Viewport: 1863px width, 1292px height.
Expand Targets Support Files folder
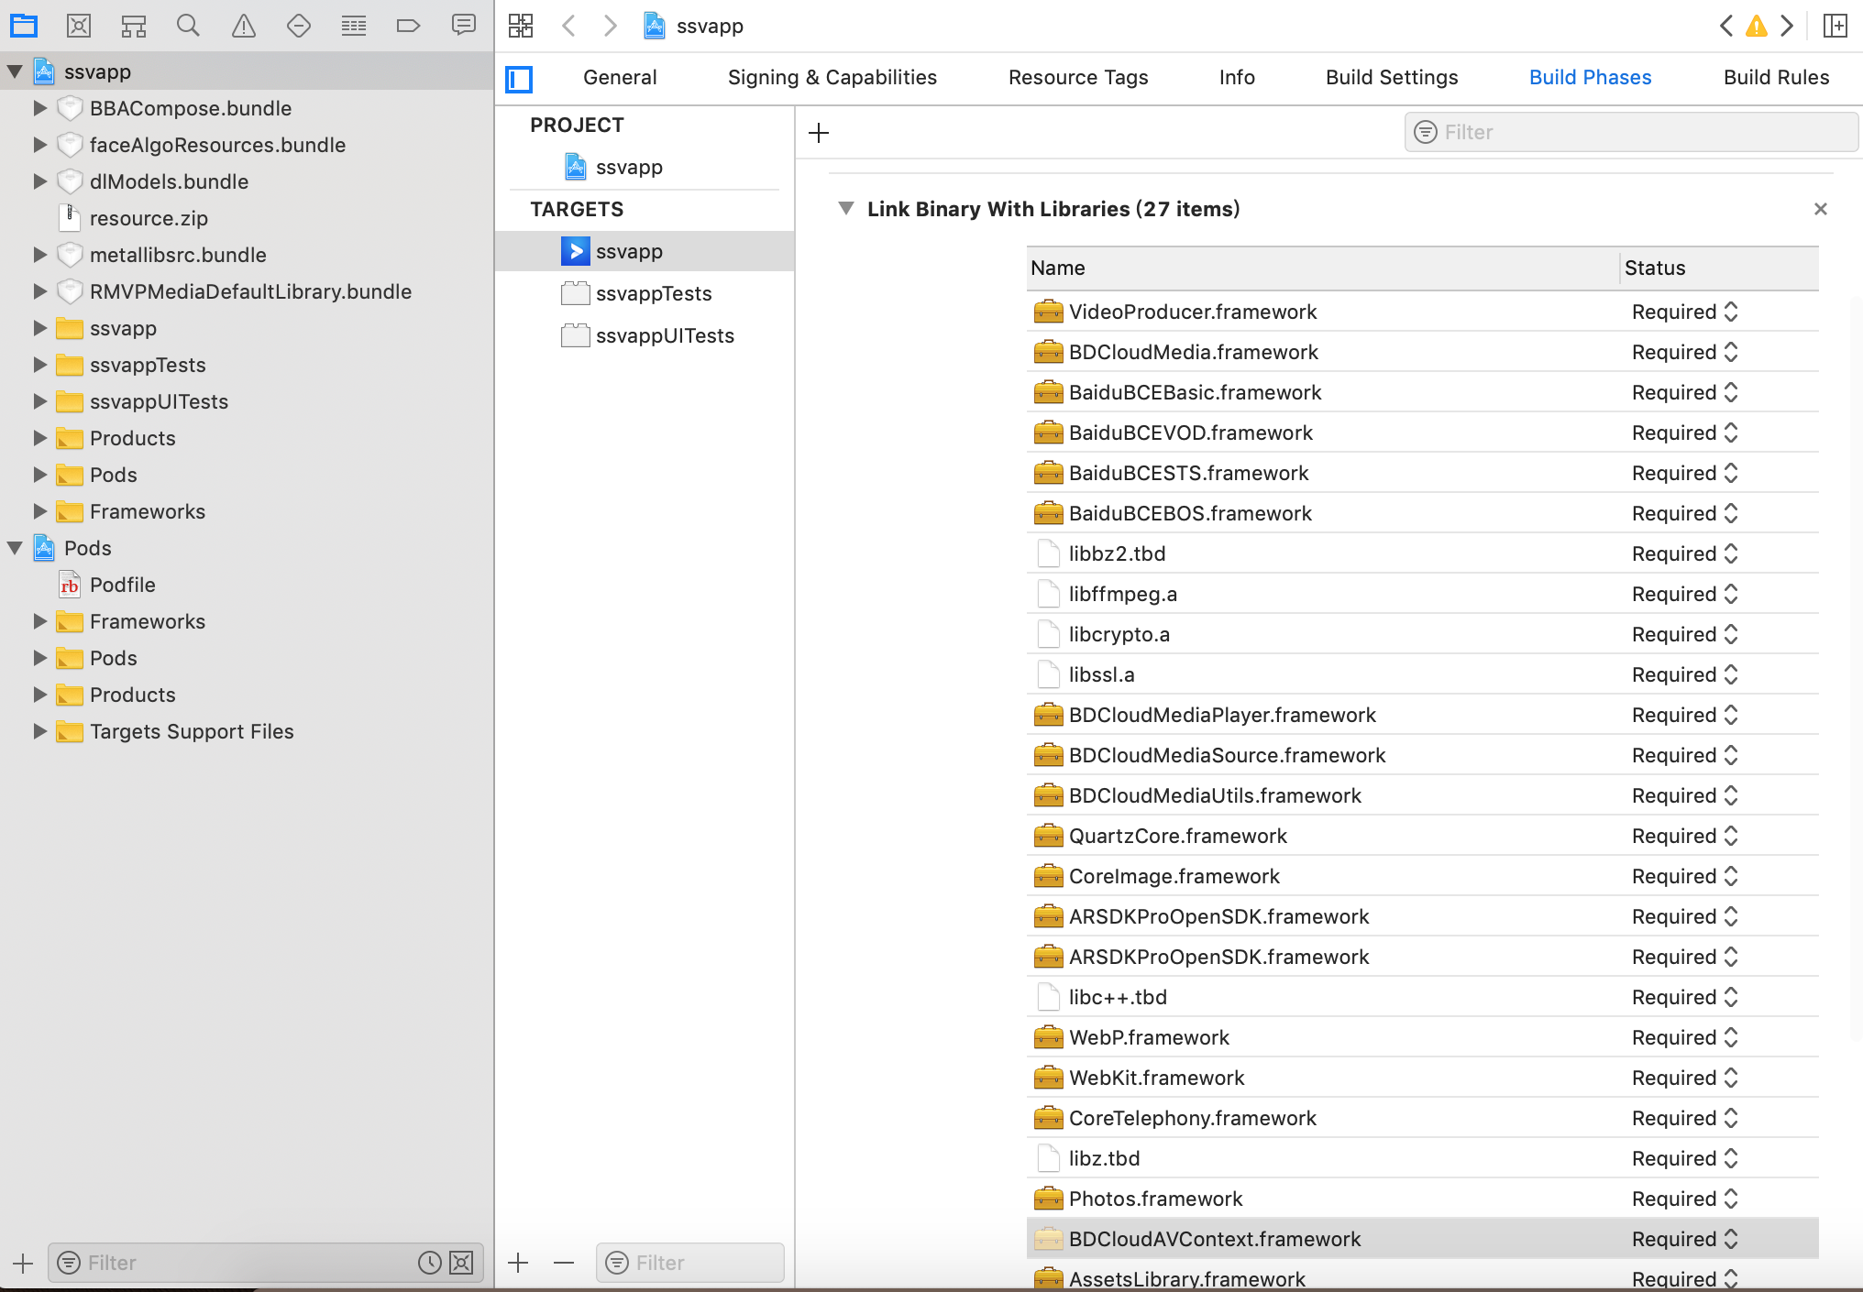pos(39,731)
